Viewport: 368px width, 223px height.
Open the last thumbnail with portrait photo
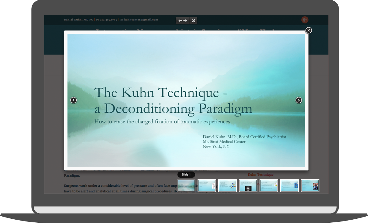pyautogui.click(x=310, y=186)
